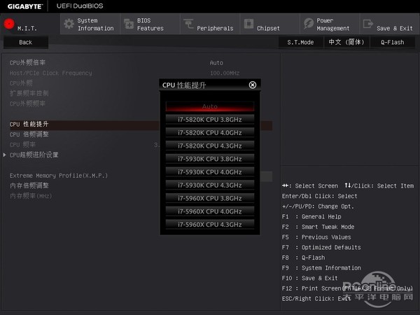The image size is (420, 315).
Task: Select the Auto option in popup
Action: (210, 106)
